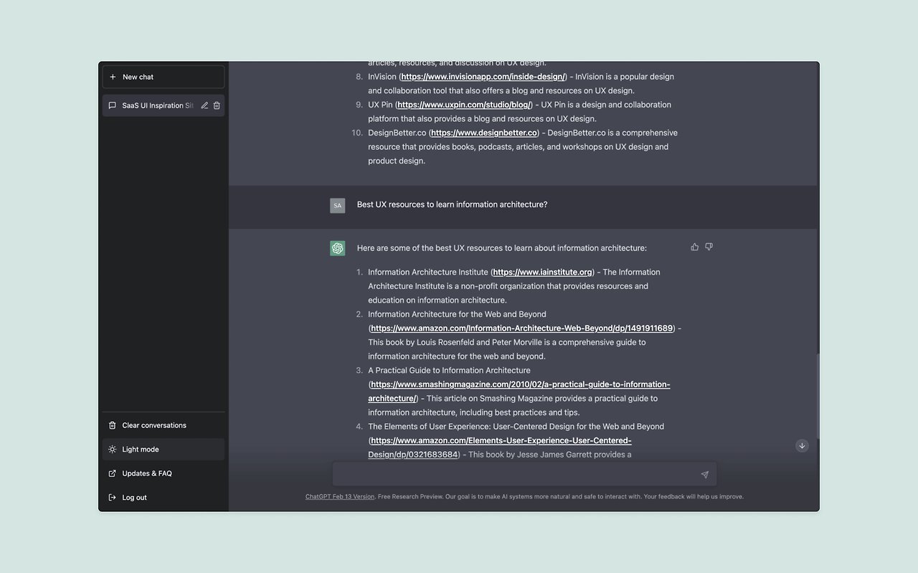Open the Amazon Information-Architecture-Web-Beyond link
This screenshot has width=918, height=573.
[522, 328]
